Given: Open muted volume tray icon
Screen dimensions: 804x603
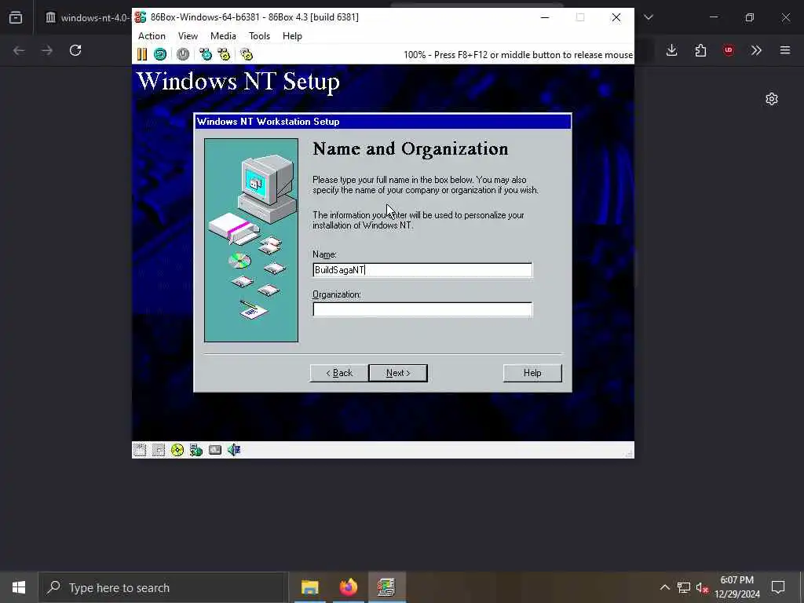Looking at the screenshot, I should [703, 587].
